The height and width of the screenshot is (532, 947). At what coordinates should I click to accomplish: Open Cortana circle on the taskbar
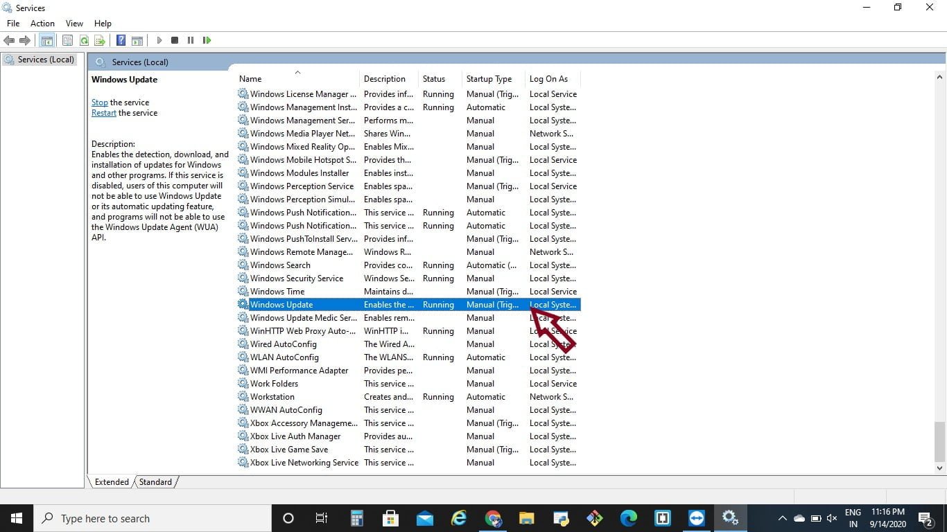[288, 518]
